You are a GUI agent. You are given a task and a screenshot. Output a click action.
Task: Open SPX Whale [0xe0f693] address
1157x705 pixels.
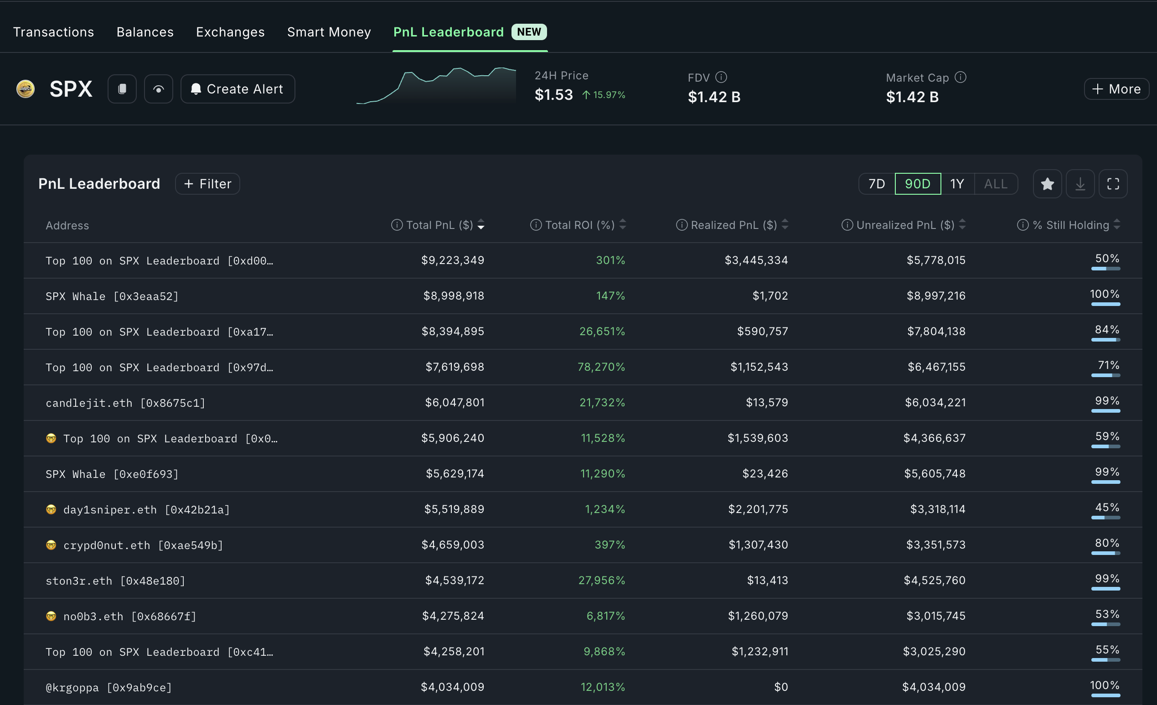point(112,474)
